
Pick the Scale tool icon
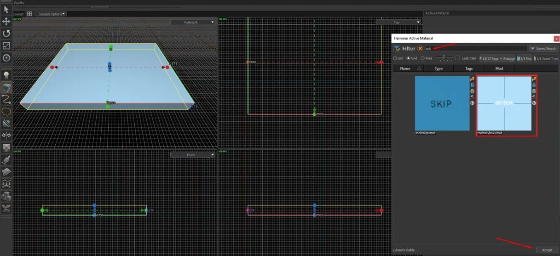[x=6, y=46]
